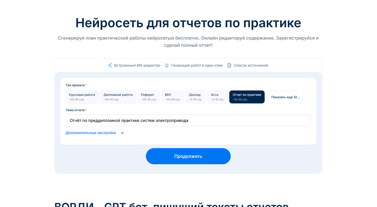The image size is (377, 207).
Task: Select the Курсовая работа project type
Action: click(x=82, y=97)
